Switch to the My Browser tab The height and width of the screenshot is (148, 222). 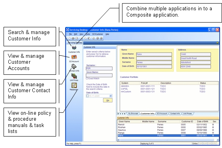[133, 114]
